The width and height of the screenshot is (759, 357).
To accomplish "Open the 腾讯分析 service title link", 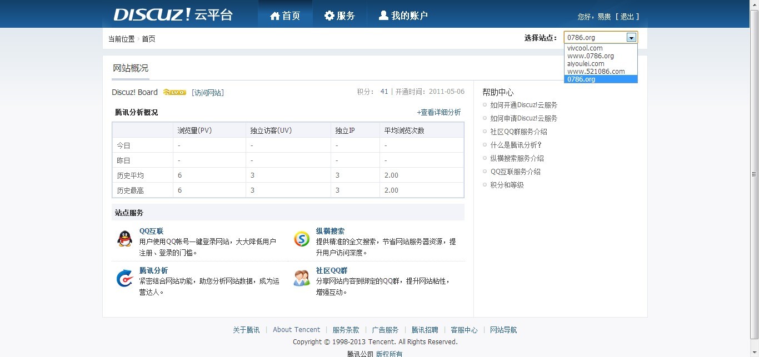I will click(x=153, y=270).
